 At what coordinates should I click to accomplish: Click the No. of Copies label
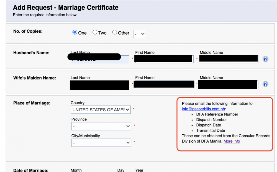28,31
